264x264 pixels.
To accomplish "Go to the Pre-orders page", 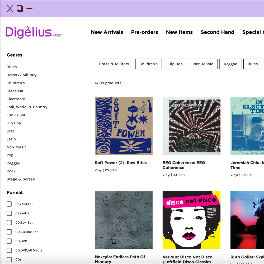I will pos(144,32).
